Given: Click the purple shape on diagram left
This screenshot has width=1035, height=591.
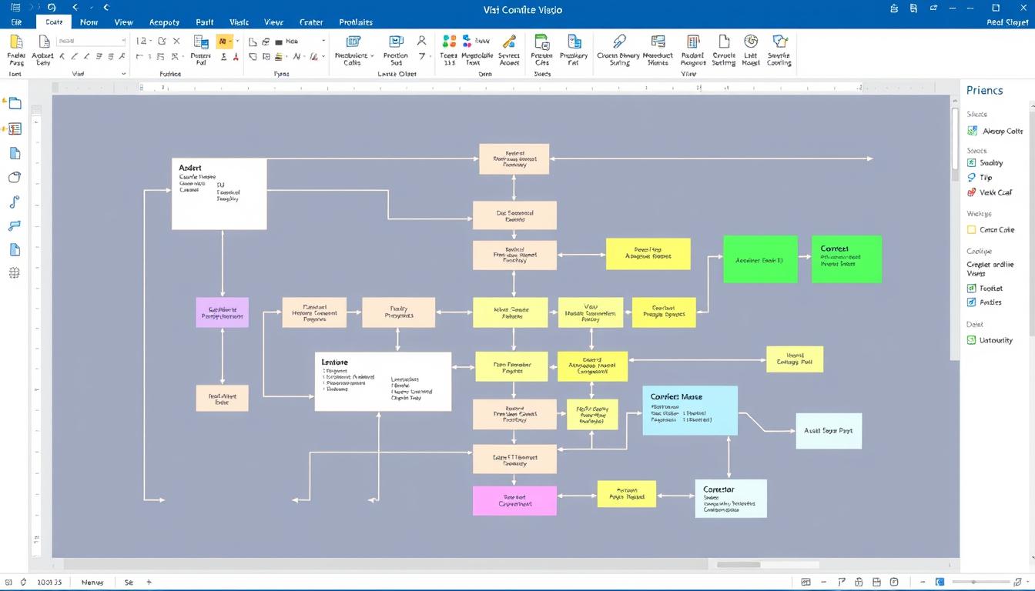Looking at the screenshot, I should (222, 312).
